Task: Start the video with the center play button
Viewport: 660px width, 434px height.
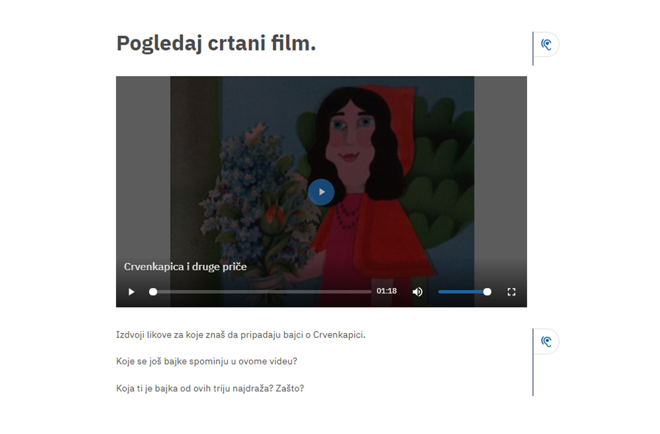Action: pos(321,192)
